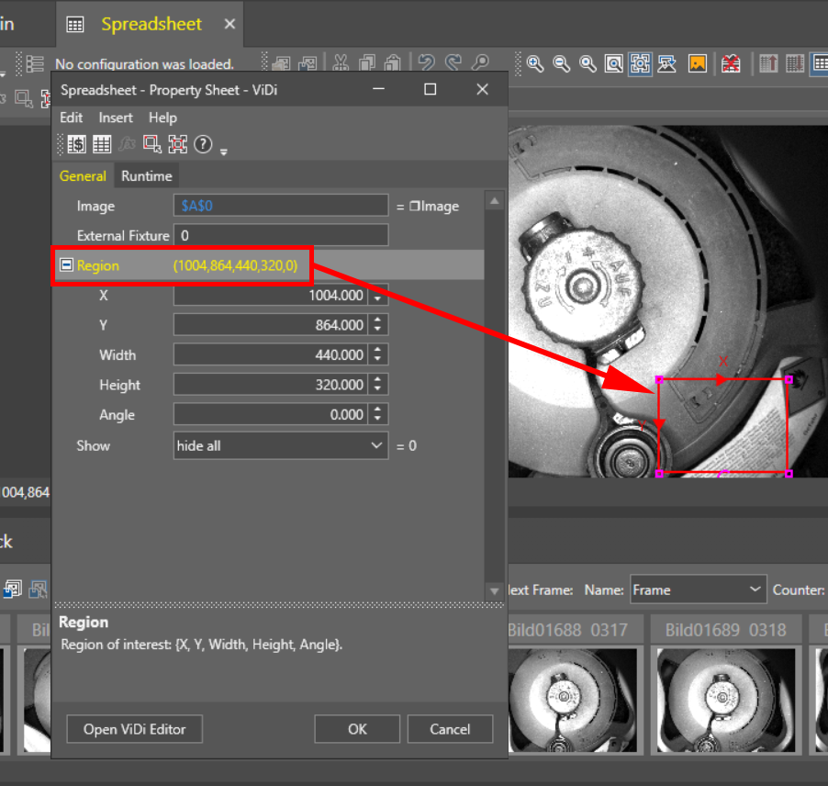Click the External Fixture input field

[x=280, y=236]
